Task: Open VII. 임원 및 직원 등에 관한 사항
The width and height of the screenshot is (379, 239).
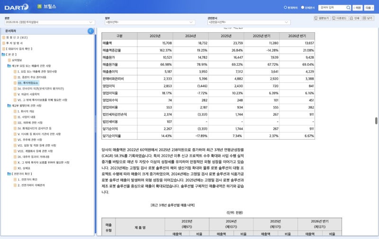Action: click(37, 145)
